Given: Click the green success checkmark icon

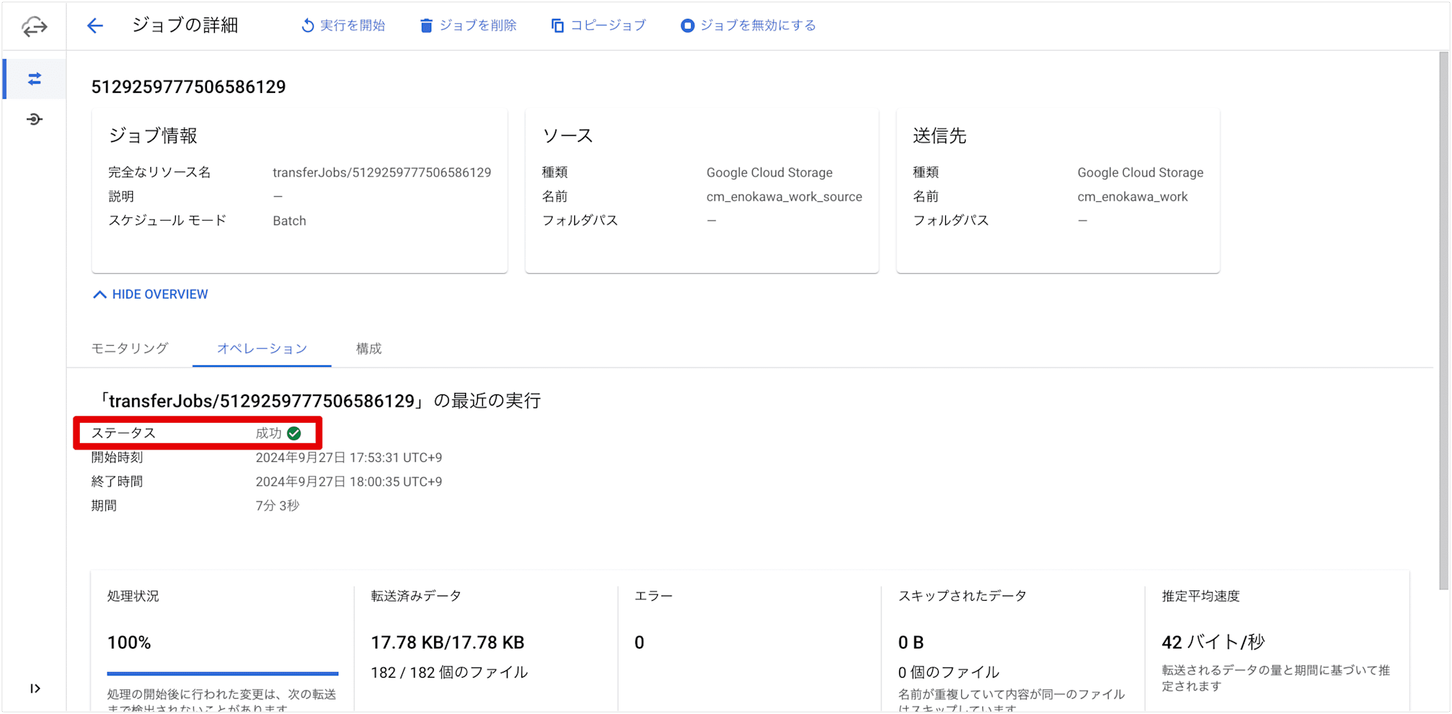Looking at the screenshot, I should pos(294,434).
